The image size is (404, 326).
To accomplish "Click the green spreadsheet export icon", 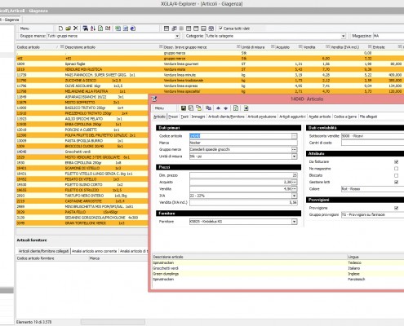I will [x=118, y=29].
